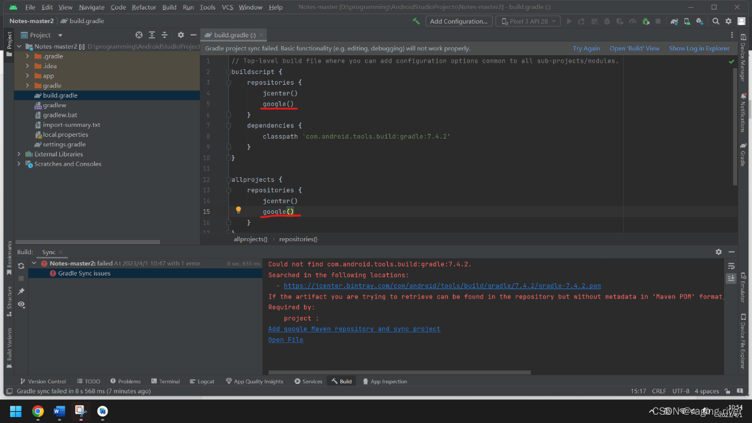Toggle the Build Variants side panel

tap(9, 348)
